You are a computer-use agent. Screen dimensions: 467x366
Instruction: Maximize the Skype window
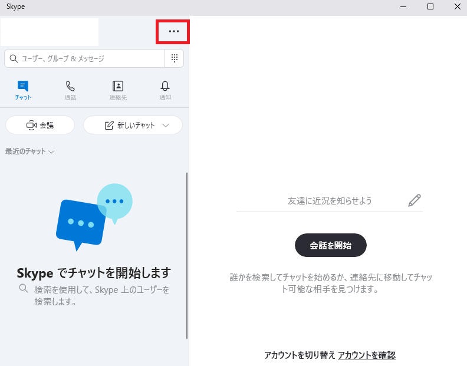tap(430, 6)
